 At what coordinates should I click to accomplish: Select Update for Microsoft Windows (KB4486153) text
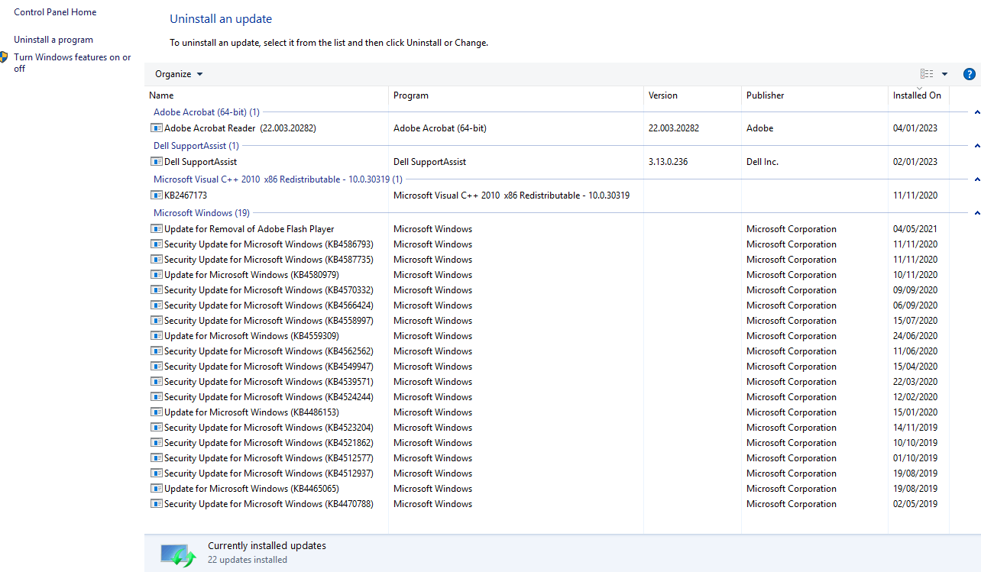tap(252, 412)
